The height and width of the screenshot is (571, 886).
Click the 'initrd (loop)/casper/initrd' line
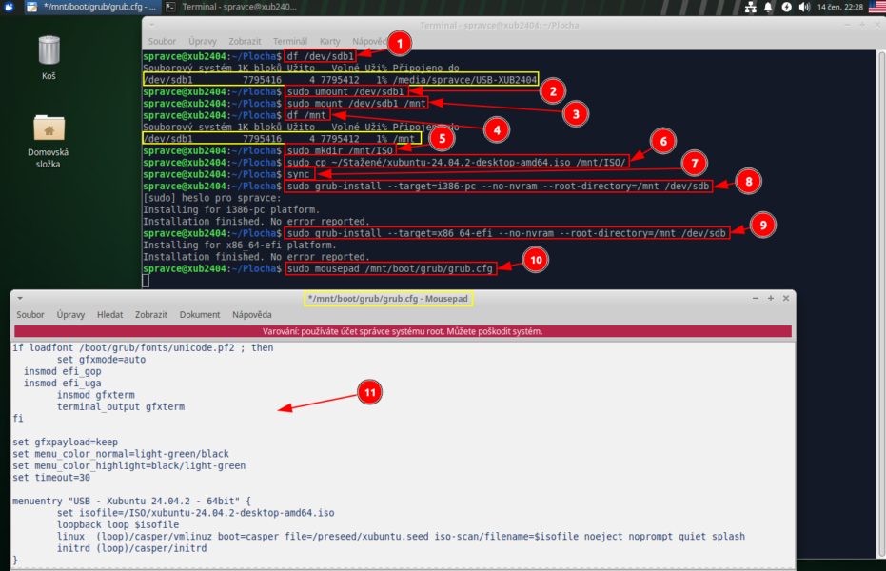point(131,548)
